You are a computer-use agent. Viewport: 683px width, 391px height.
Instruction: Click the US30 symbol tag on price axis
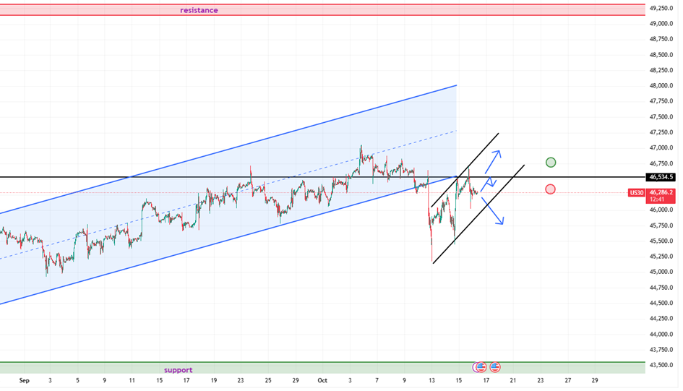(637, 193)
